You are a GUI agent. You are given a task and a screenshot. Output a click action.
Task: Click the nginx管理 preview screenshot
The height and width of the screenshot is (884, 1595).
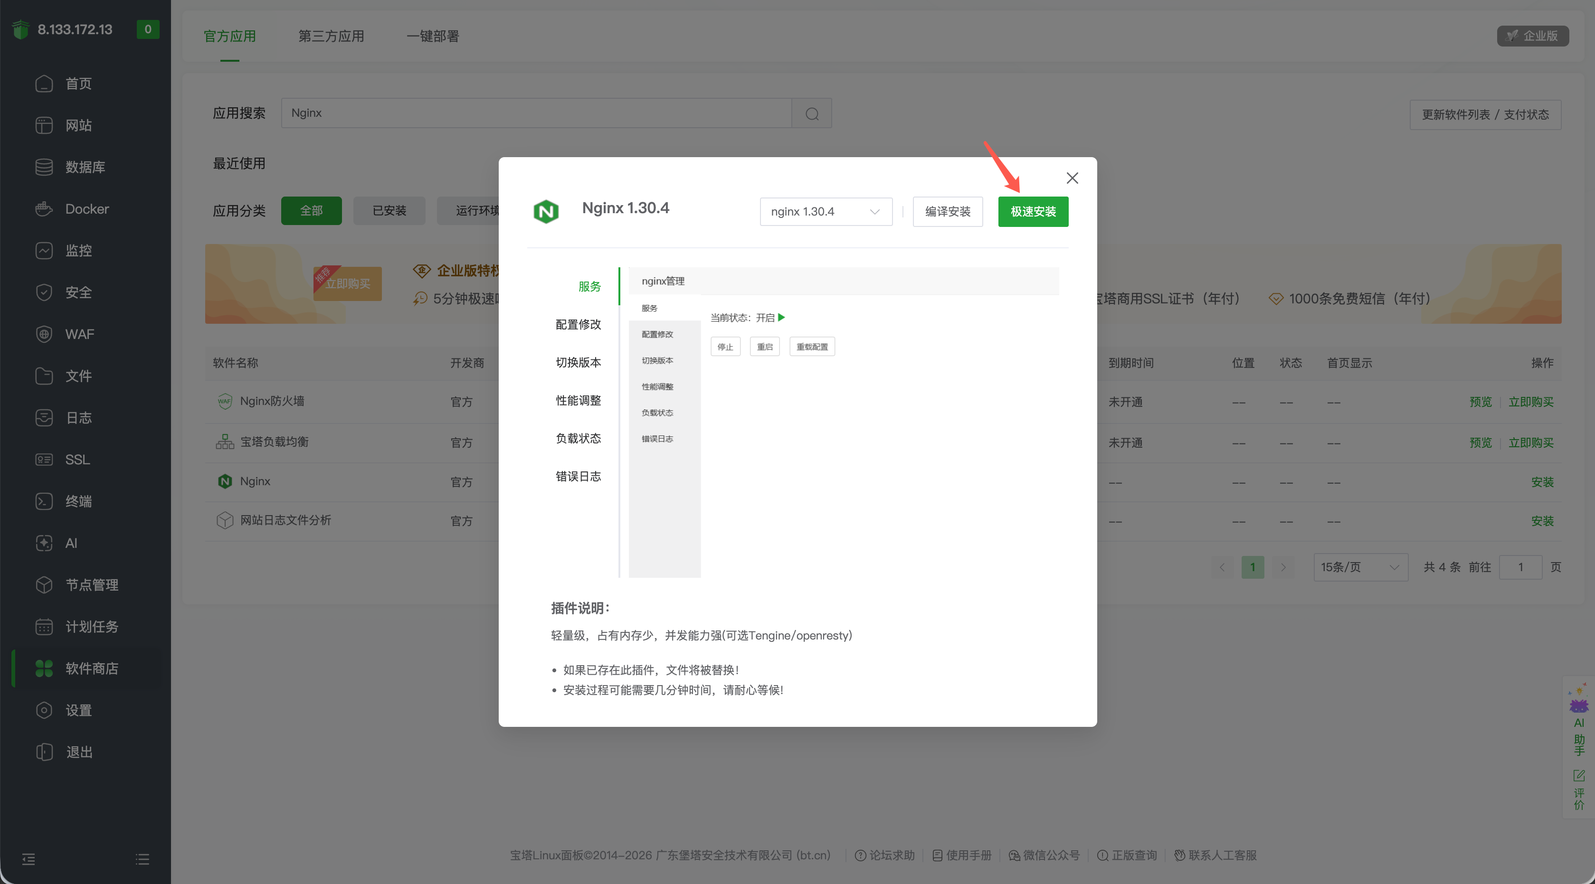tap(843, 422)
